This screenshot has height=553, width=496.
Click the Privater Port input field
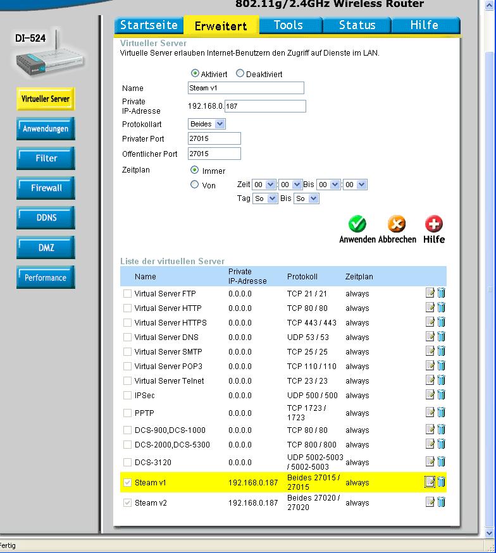coord(214,138)
